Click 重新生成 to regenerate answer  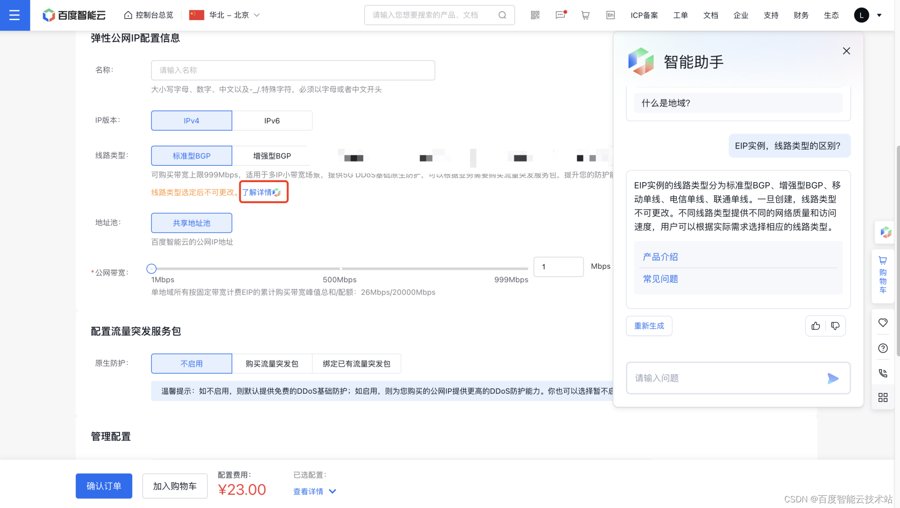649,326
